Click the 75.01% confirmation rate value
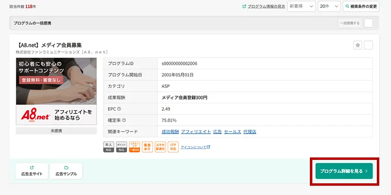Screen dimensions: 391x195 click(169, 120)
